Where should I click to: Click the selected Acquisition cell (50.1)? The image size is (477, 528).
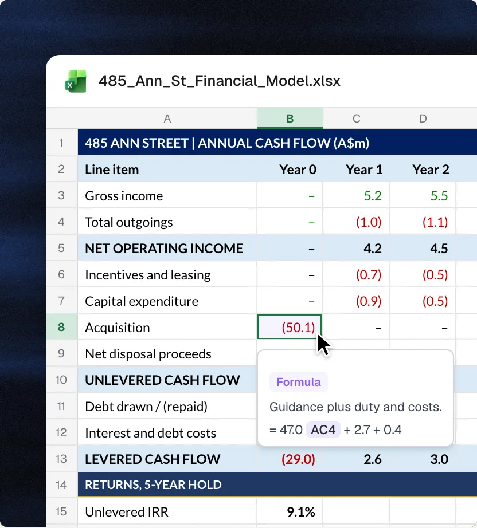[290, 326]
